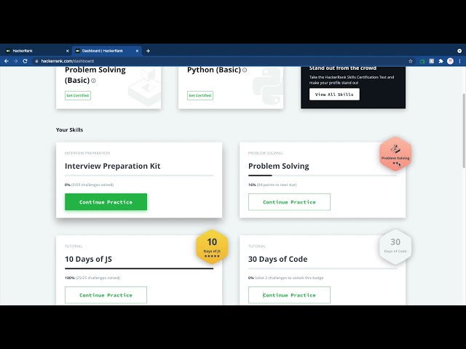
Task: Click the PROBLEM SOLVING category label
Action: (x=265, y=153)
